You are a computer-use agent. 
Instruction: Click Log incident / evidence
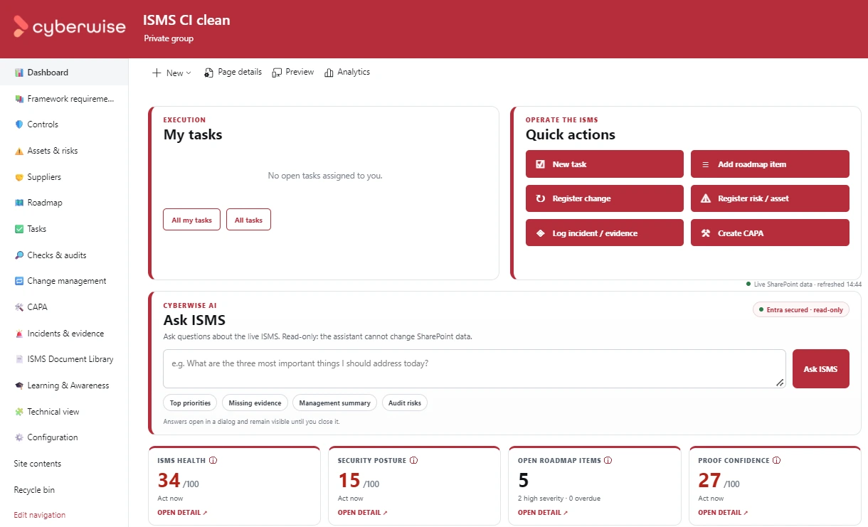605,233
